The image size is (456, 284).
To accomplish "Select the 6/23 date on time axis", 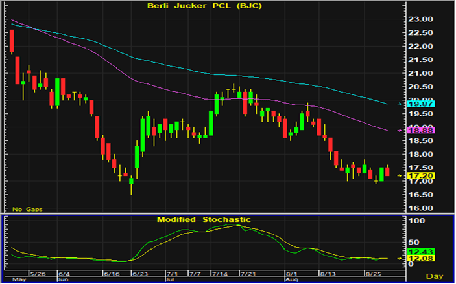I will [139, 274].
